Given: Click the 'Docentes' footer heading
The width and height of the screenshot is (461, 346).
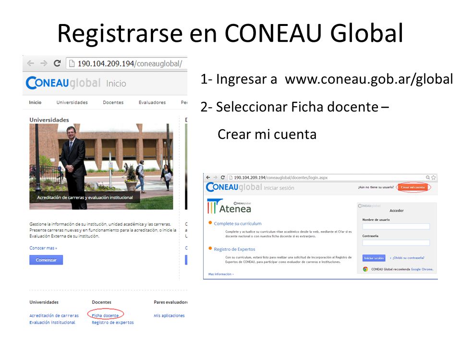Looking at the screenshot, I should tap(101, 302).
